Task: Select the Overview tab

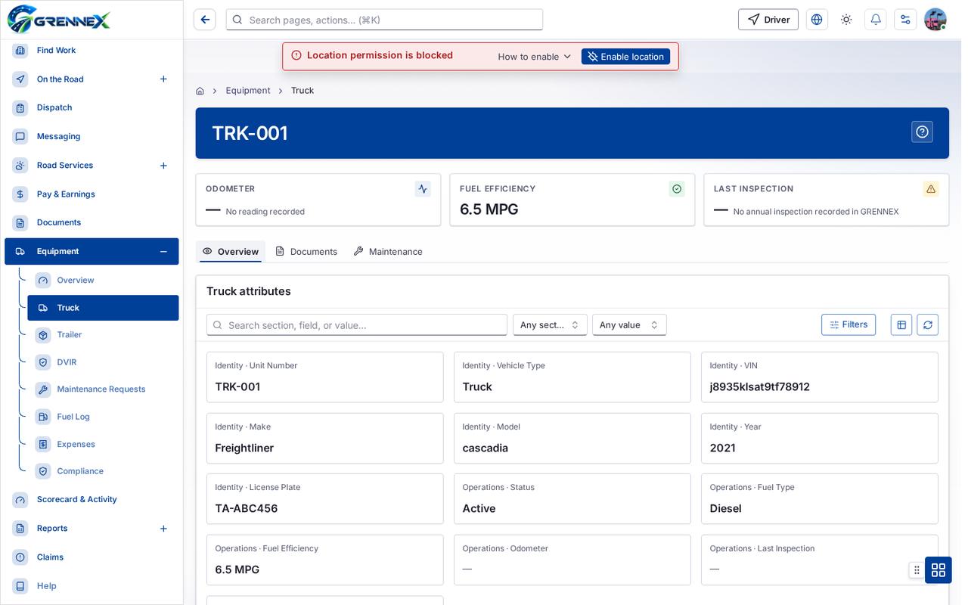Action: coord(231,251)
